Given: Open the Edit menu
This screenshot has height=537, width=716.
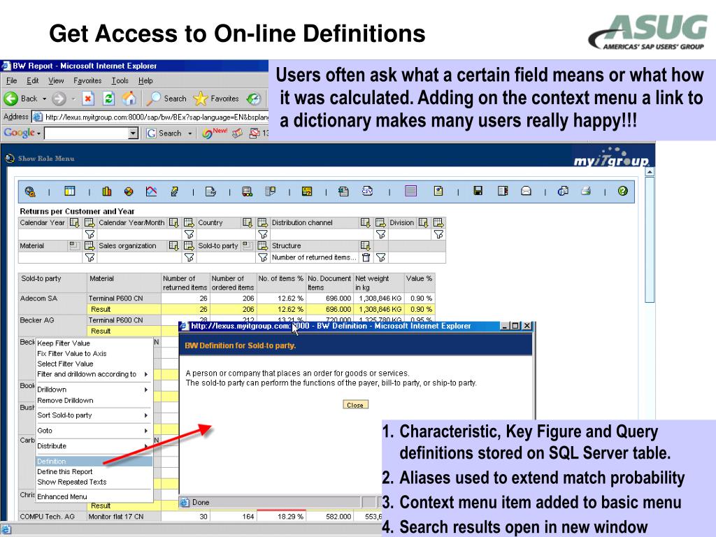Looking at the screenshot, I should (32, 81).
